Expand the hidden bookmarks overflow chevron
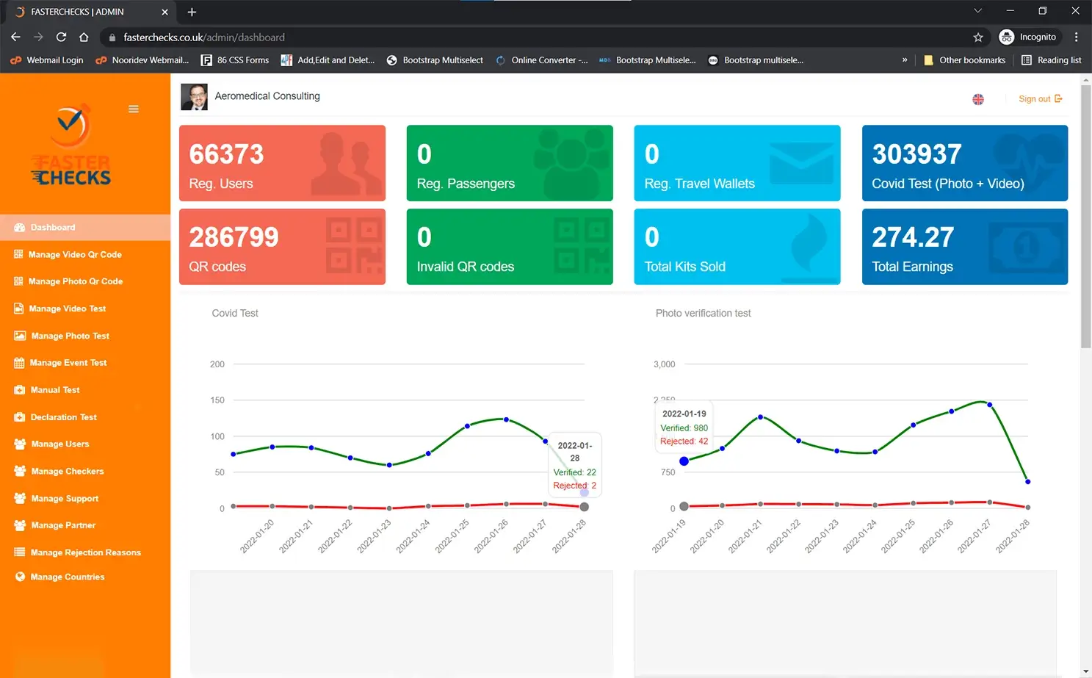 coord(904,60)
